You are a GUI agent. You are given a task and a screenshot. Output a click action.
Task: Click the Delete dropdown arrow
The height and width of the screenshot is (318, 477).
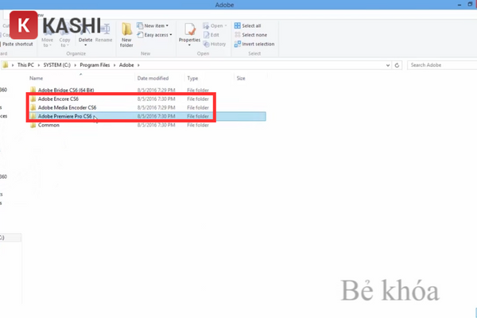(x=86, y=45)
